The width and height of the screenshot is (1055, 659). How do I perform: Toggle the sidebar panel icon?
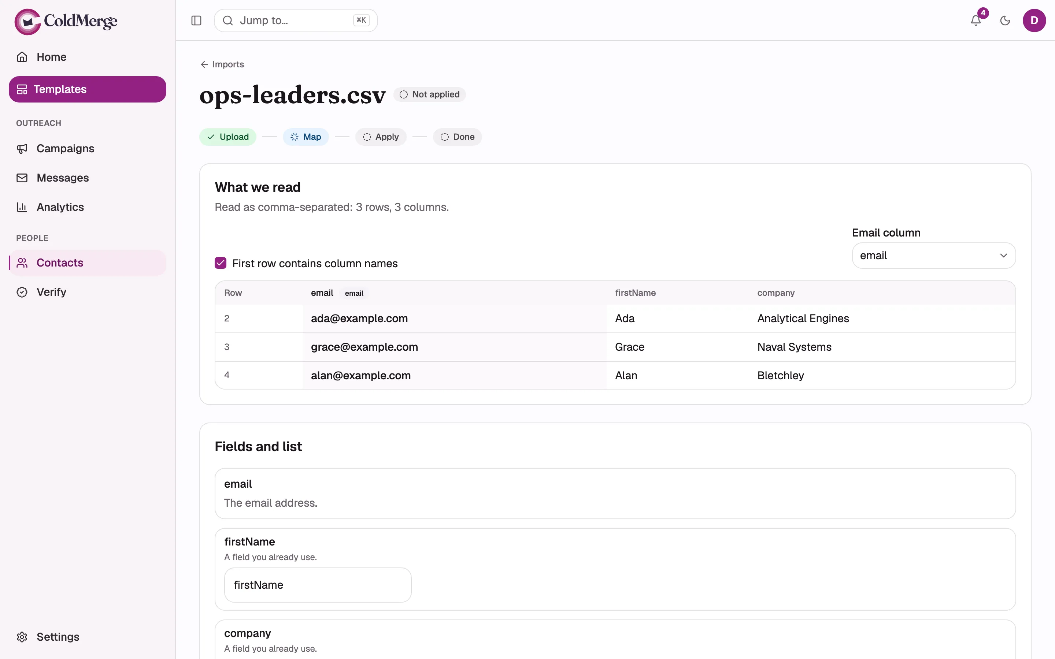(196, 21)
